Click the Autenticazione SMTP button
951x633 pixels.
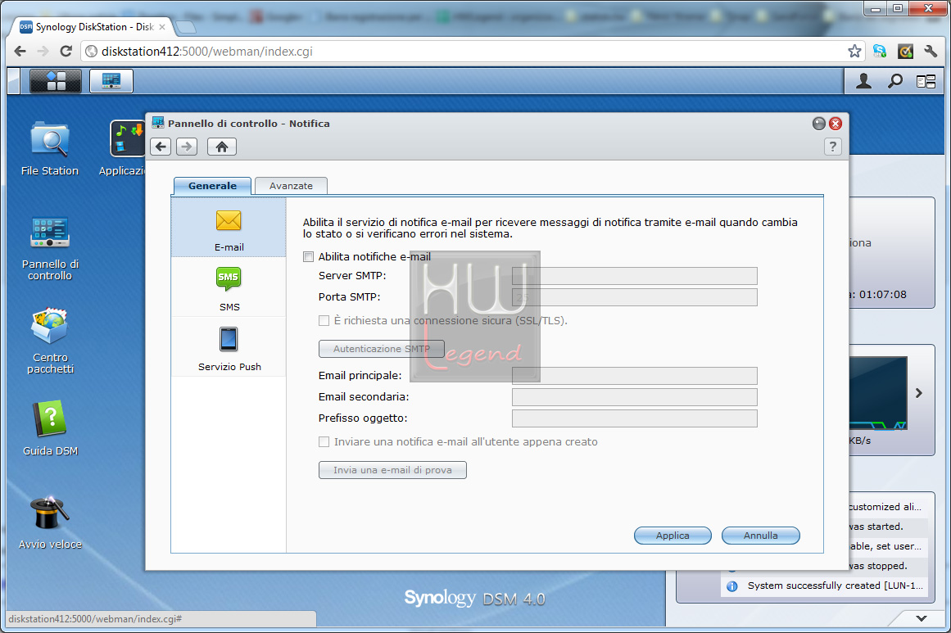pos(382,349)
